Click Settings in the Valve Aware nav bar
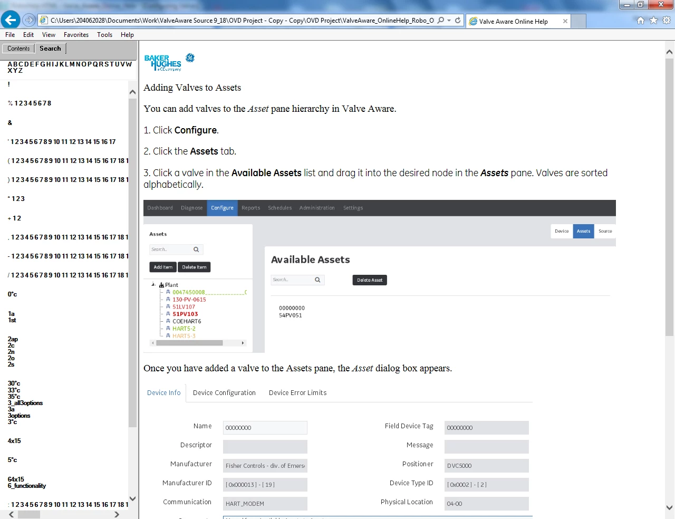The height and width of the screenshot is (519, 675). pyautogui.click(x=353, y=208)
